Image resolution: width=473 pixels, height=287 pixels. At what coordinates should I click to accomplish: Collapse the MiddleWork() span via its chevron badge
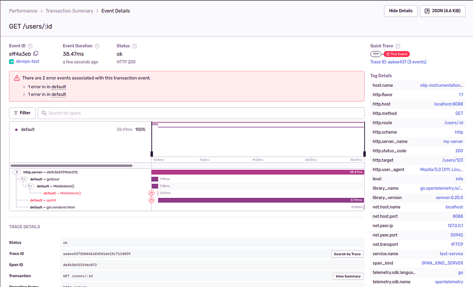pos(30,186)
